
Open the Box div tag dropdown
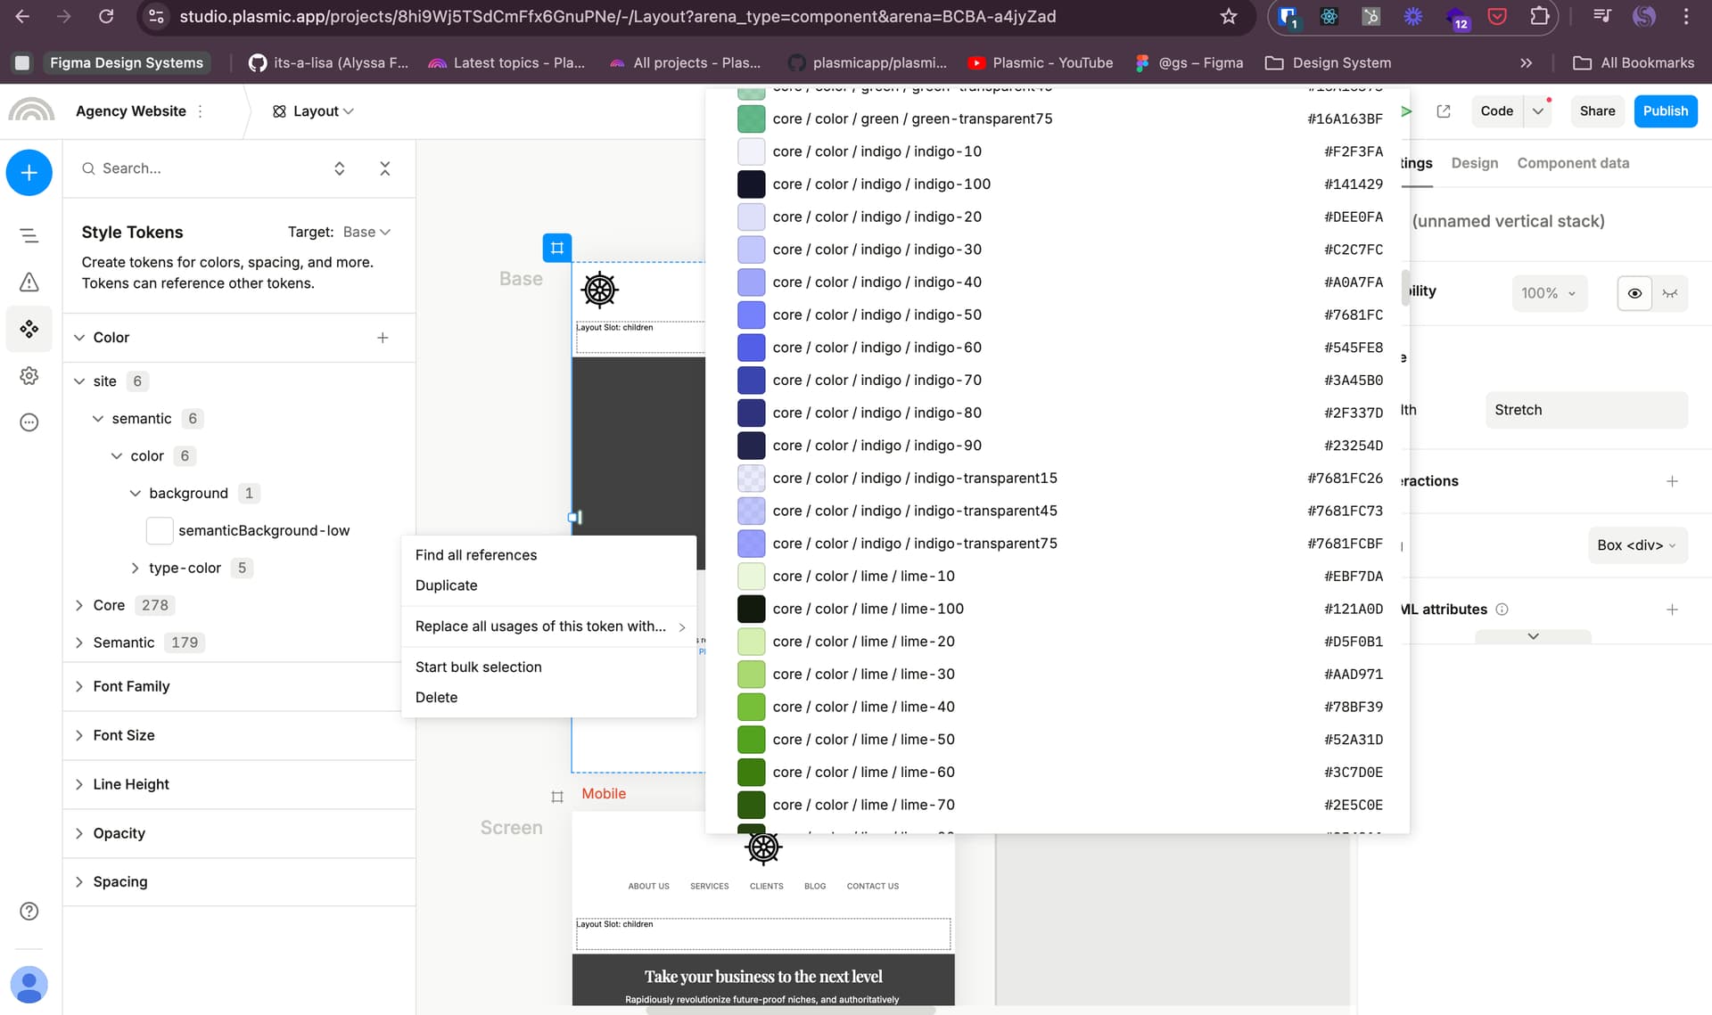(1636, 545)
